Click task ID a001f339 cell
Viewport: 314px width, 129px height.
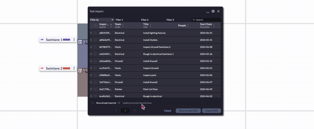pos(105,33)
